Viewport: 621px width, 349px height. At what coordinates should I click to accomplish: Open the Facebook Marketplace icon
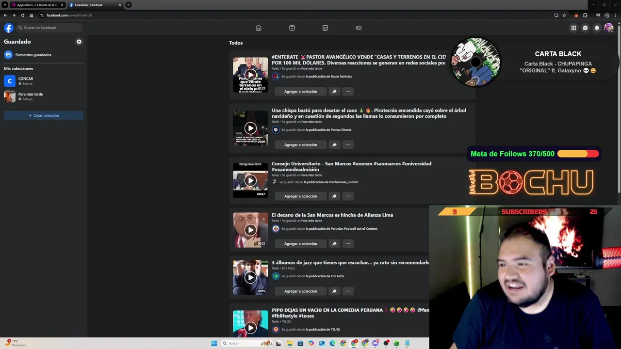tap(326, 28)
